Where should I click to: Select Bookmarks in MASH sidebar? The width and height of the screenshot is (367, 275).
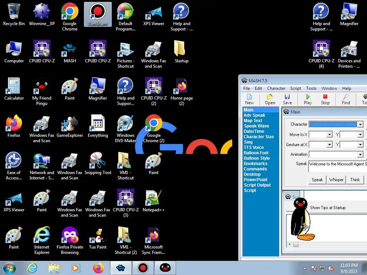(255, 163)
